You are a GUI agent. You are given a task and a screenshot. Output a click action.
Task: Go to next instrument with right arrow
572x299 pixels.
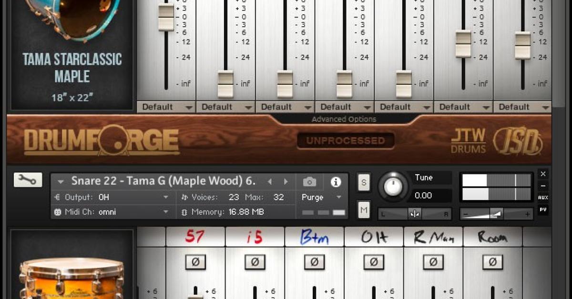pos(285,181)
